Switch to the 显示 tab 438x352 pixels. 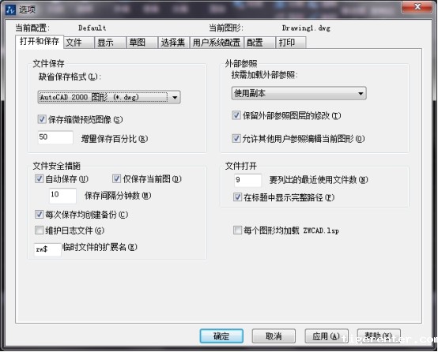point(110,43)
